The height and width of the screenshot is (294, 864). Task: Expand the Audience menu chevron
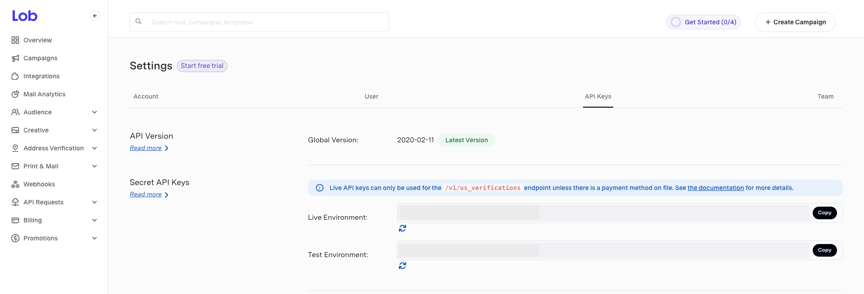tap(95, 112)
